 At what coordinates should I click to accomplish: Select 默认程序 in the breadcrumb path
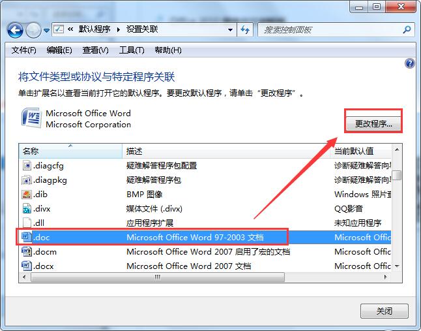click(x=94, y=29)
